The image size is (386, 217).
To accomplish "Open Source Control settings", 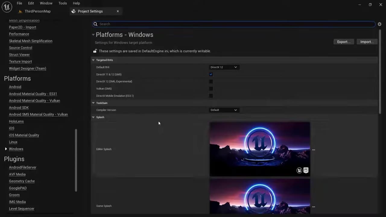I will 21,48.
